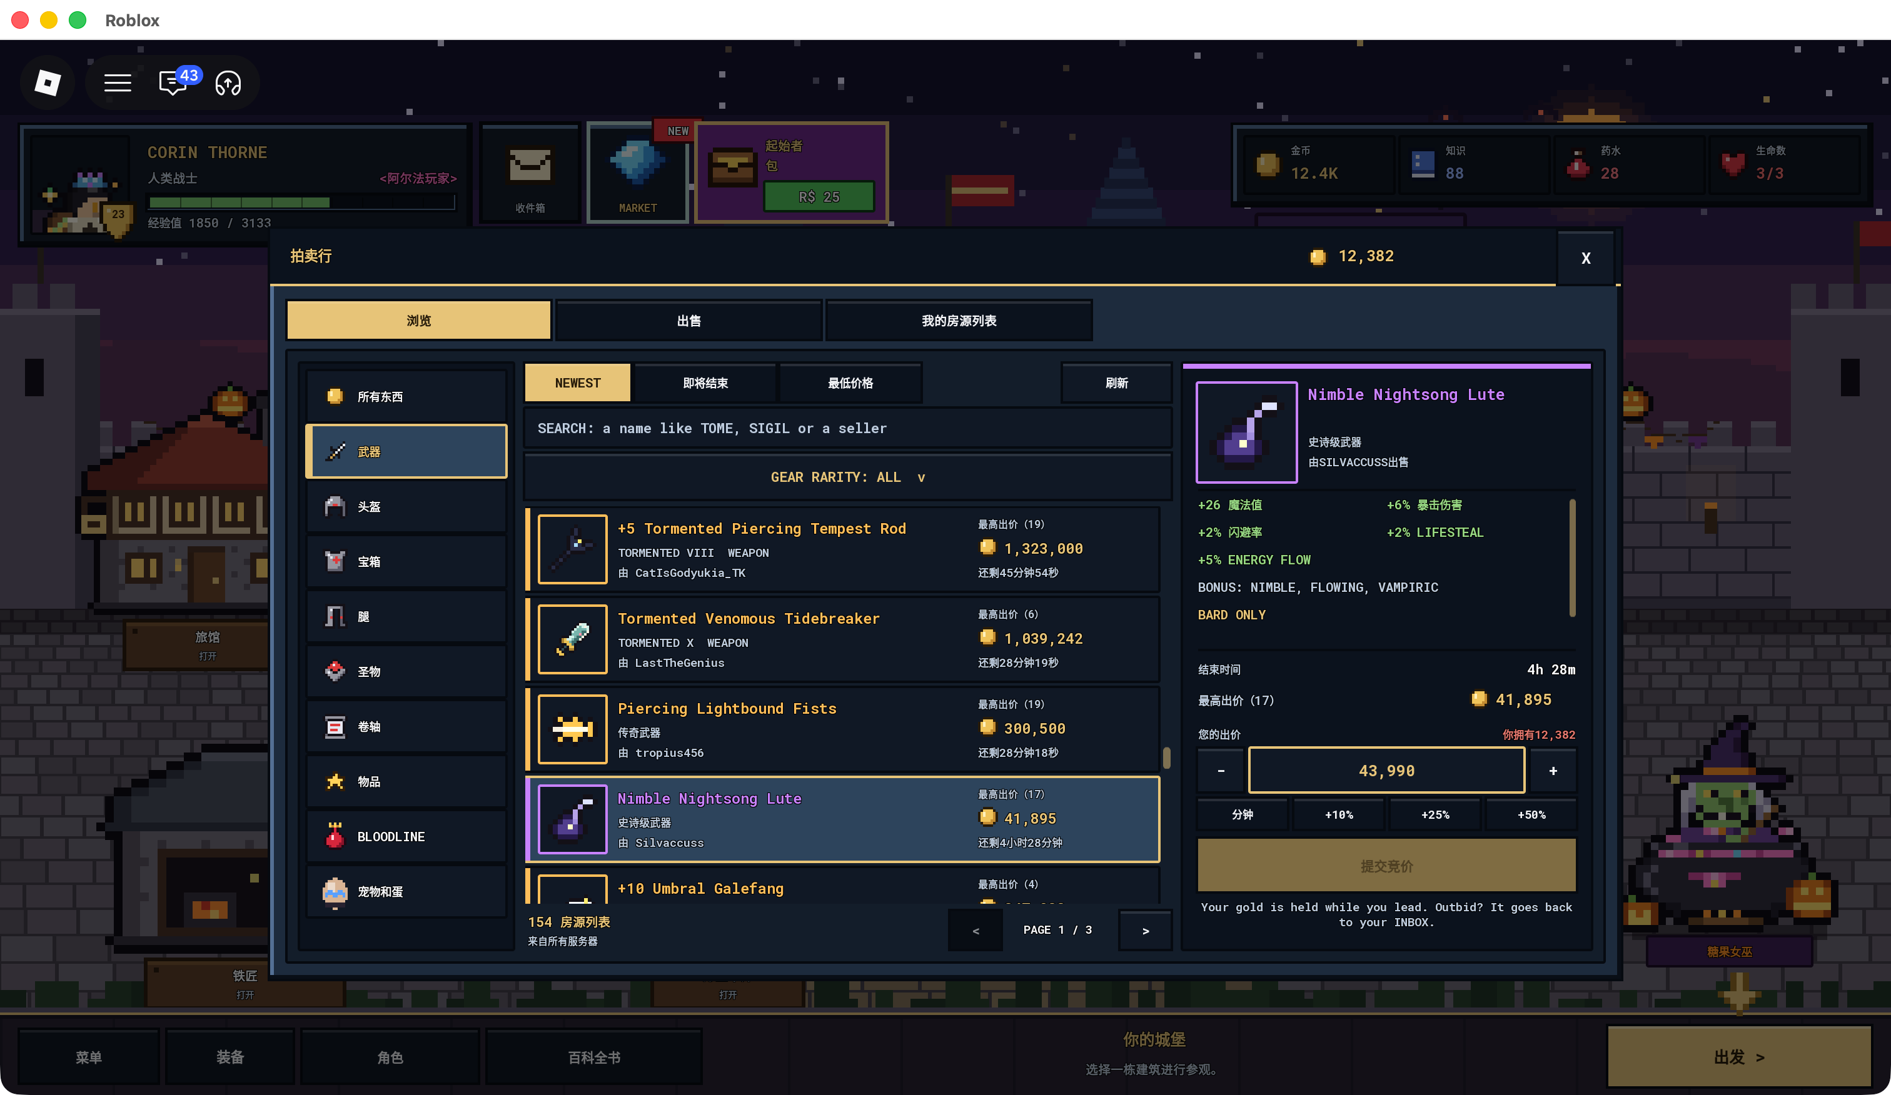This screenshot has width=1891, height=1095.
Task: Click the listings scrollbar thumb
Action: point(1166,757)
